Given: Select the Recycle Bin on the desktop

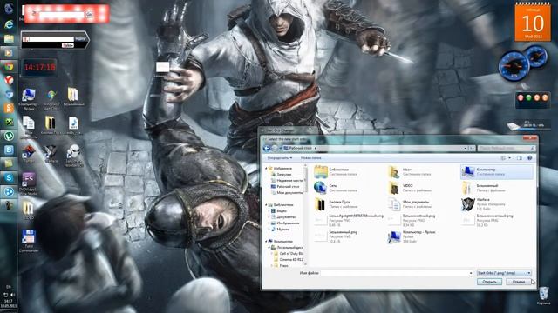Looking at the screenshot, I should point(543,296).
